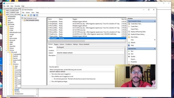Toggle Run with highest privileges checkbox
The height and width of the screenshot is (98, 174).
click(50, 82)
